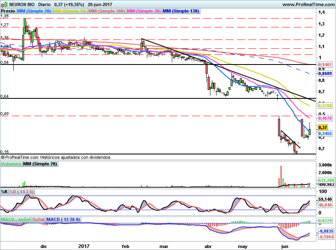Click the MACD (12 26 9) label
The image size is (336, 250).
click(x=64, y=219)
